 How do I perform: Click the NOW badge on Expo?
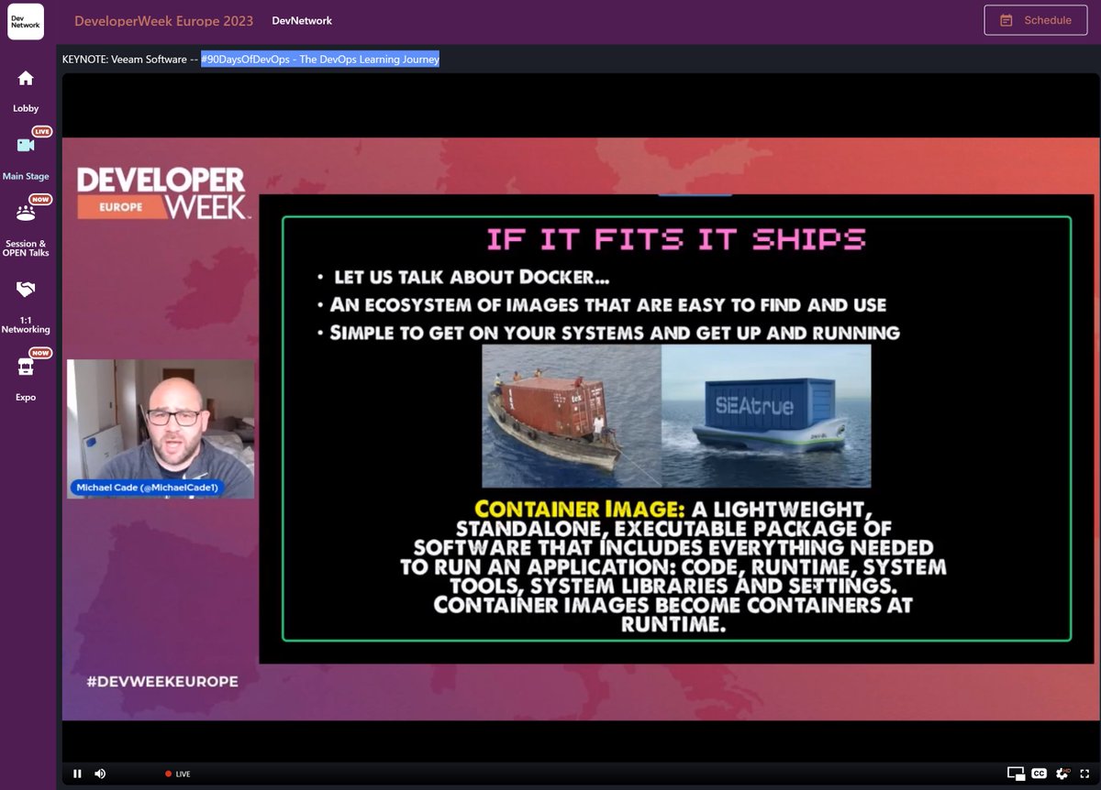pos(40,353)
